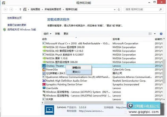
Task: Open the help question mark icon
Action: [x=161, y=34]
